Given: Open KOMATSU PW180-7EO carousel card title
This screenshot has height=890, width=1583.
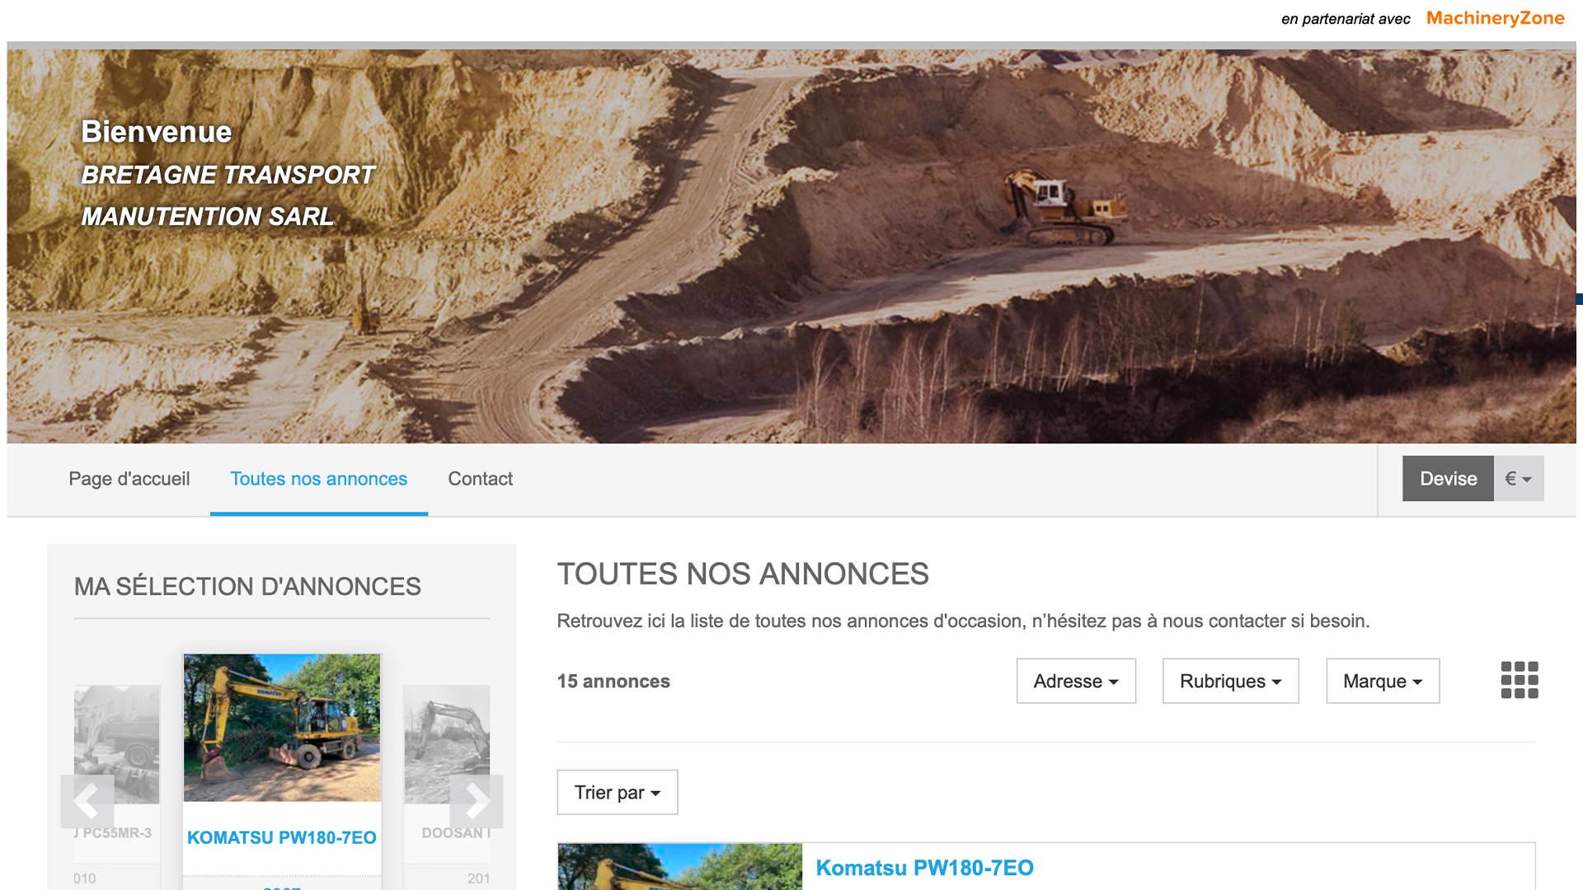Looking at the screenshot, I should click(282, 837).
